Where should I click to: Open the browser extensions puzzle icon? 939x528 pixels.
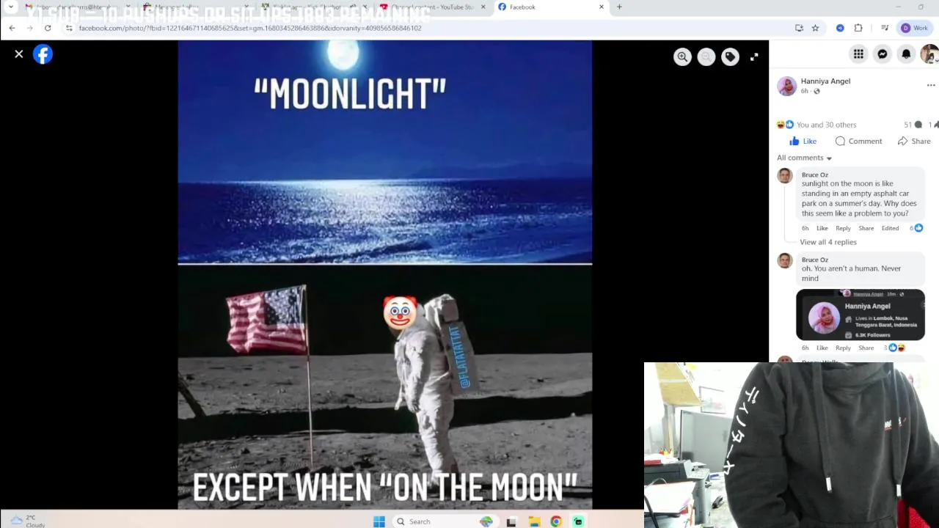click(x=858, y=28)
